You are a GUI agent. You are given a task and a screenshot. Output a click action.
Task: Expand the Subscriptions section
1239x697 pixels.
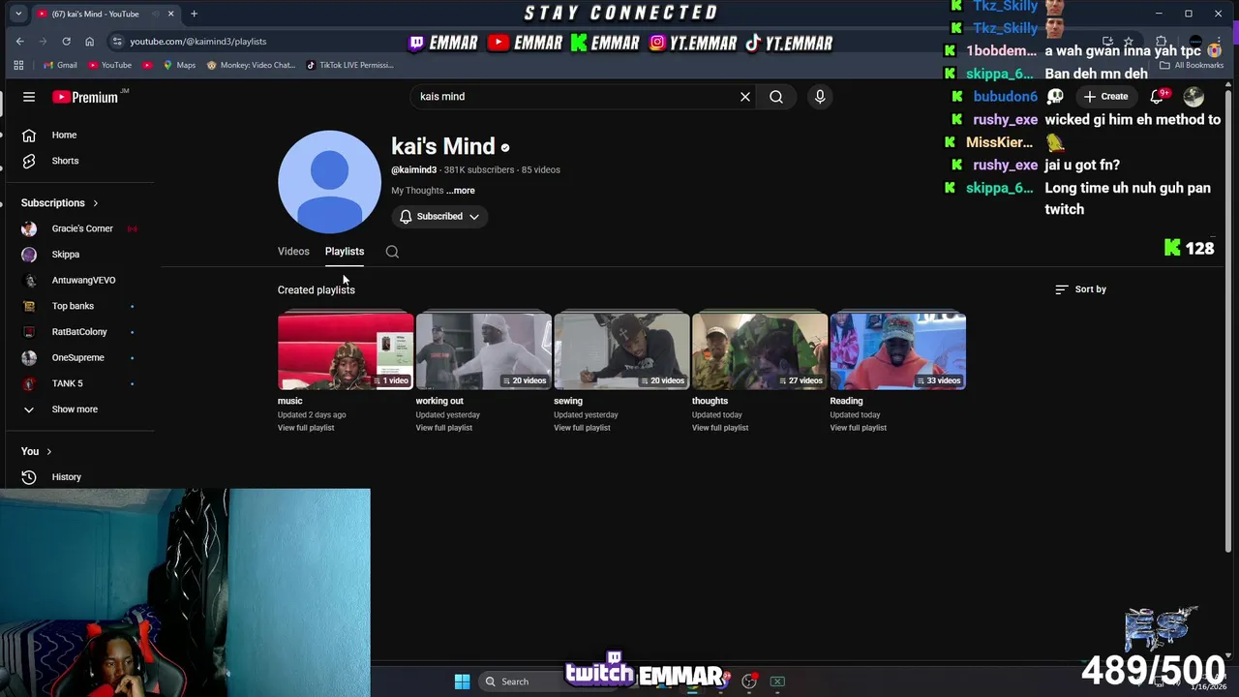60,203
